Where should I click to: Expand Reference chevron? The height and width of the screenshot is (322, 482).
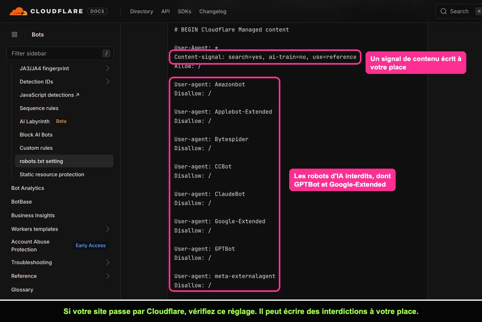[108, 276]
